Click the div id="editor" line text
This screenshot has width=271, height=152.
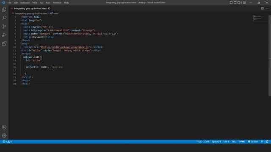[x=61, y=51]
